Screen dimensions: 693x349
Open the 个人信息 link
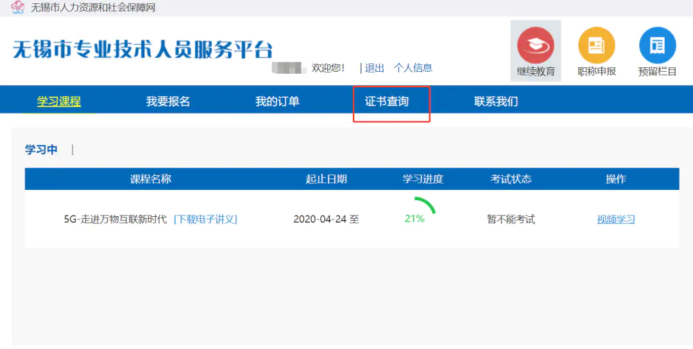click(413, 68)
